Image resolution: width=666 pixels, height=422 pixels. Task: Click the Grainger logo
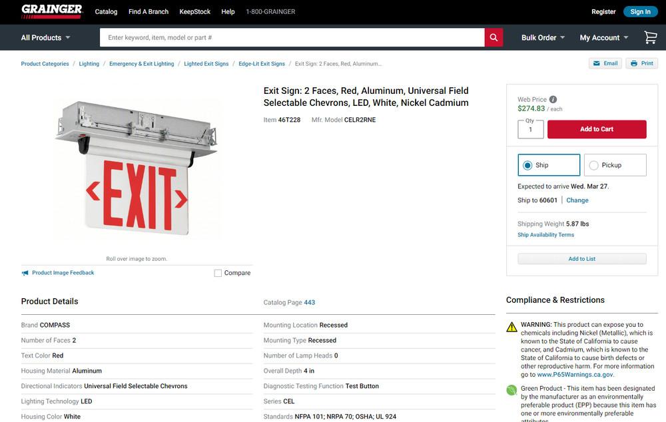pos(51,11)
